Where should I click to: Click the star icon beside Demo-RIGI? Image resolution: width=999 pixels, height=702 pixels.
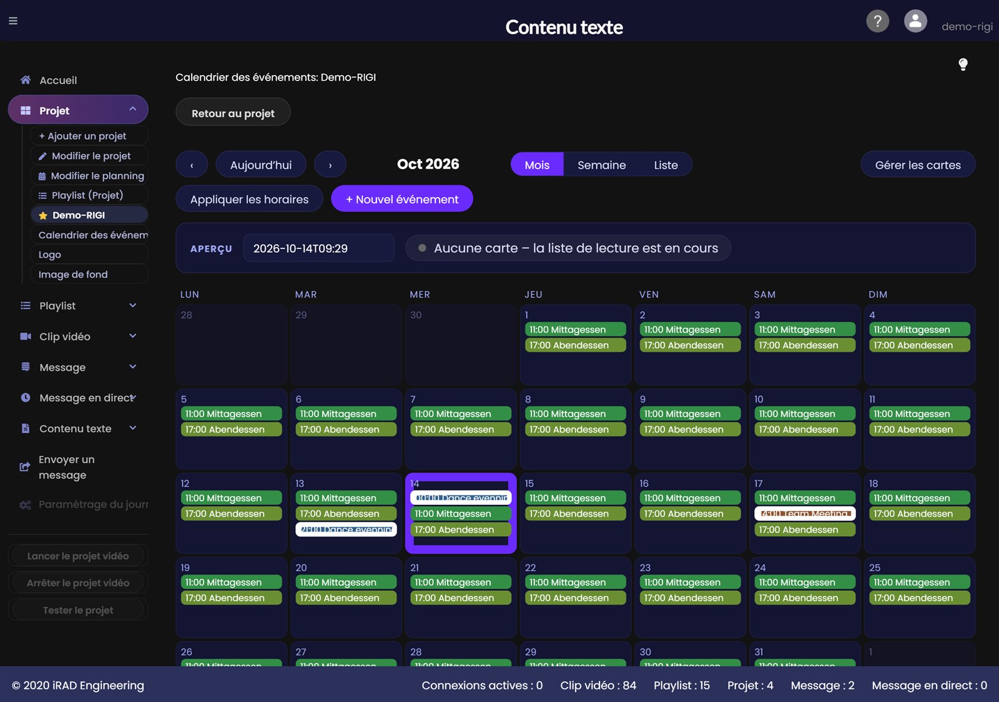pos(43,215)
